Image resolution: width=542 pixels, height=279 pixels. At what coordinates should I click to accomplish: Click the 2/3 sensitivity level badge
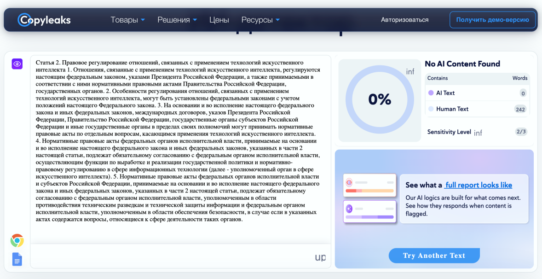[521, 132]
